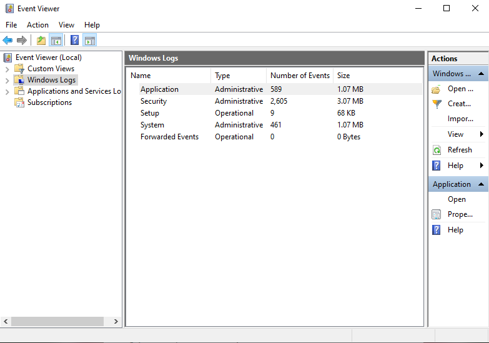Image resolution: width=489 pixels, height=343 pixels.
Task: Collapse the Windows section in Actions pane
Action: pyautogui.click(x=481, y=74)
